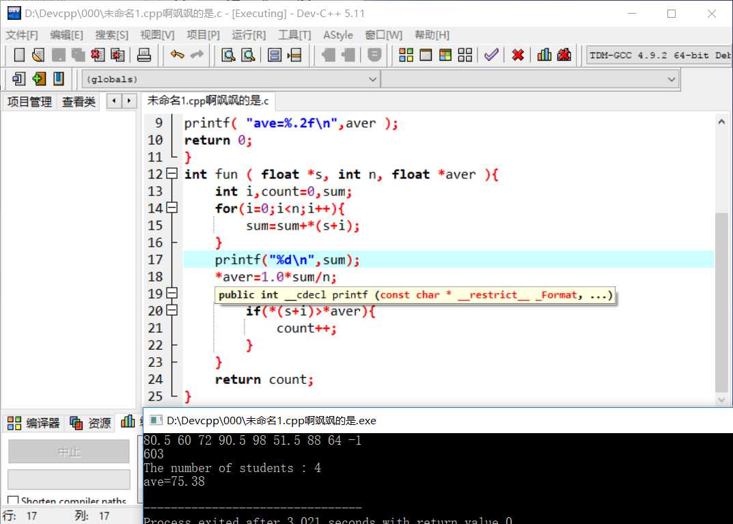The height and width of the screenshot is (524, 733).
Task: Click the Close file toolbar icon
Action: tap(97, 55)
